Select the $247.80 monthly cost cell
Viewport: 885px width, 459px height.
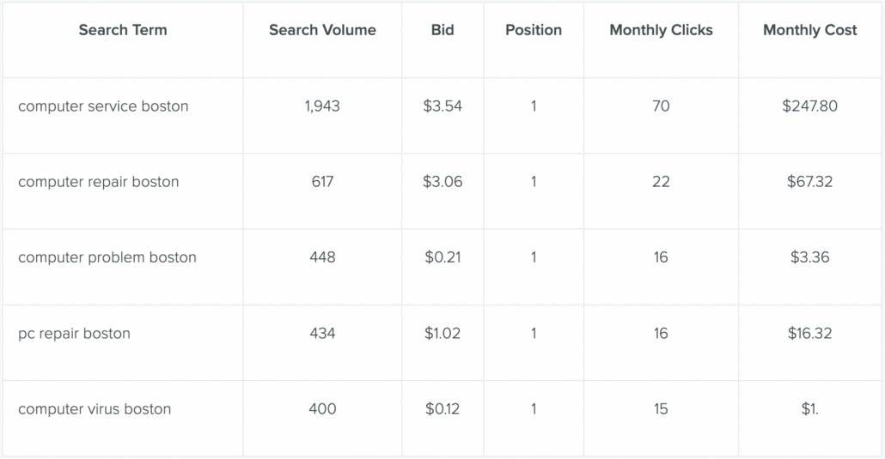click(810, 106)
